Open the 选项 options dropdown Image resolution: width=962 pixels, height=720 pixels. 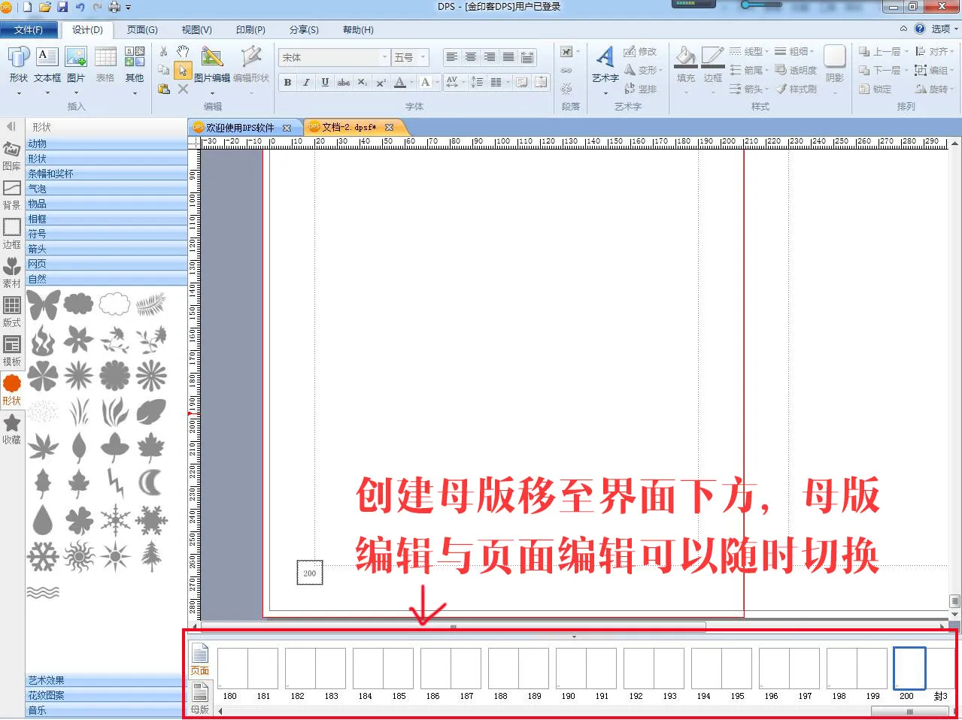(945, 29)
